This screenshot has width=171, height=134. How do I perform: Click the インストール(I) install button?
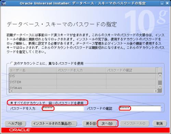coord(134,123)
